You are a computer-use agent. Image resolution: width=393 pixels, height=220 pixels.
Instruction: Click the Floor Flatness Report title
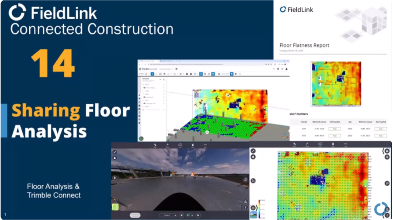(x=304, y=45)
